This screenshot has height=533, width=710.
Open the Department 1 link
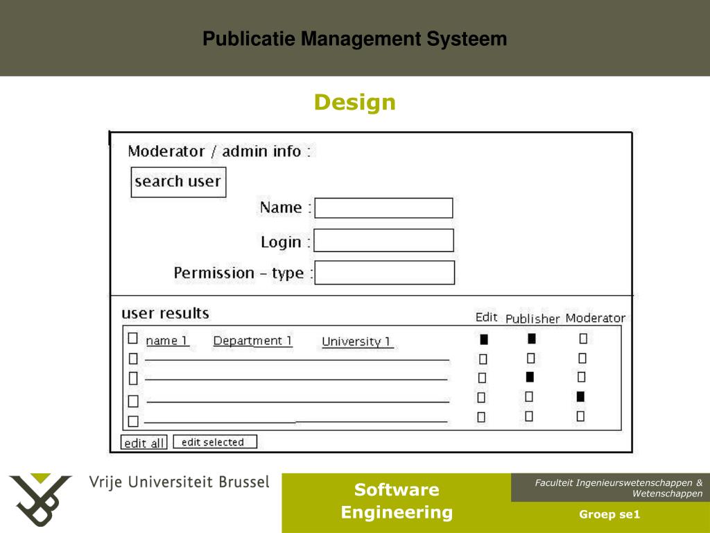[x=252, y=341]
